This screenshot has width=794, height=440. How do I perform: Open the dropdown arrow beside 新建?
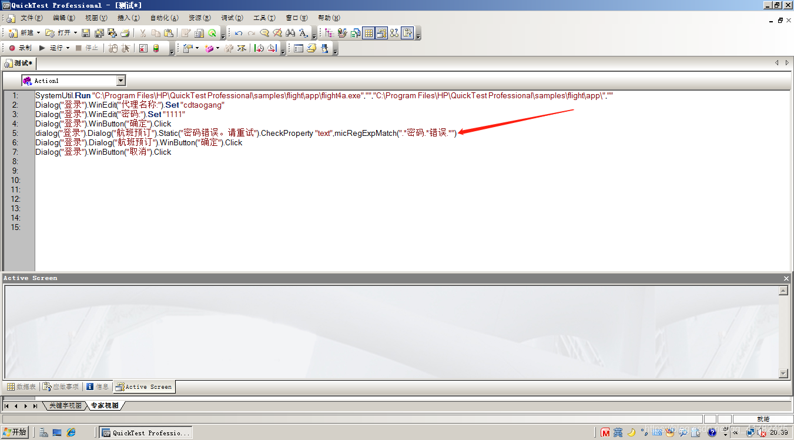tap(38, 33)
